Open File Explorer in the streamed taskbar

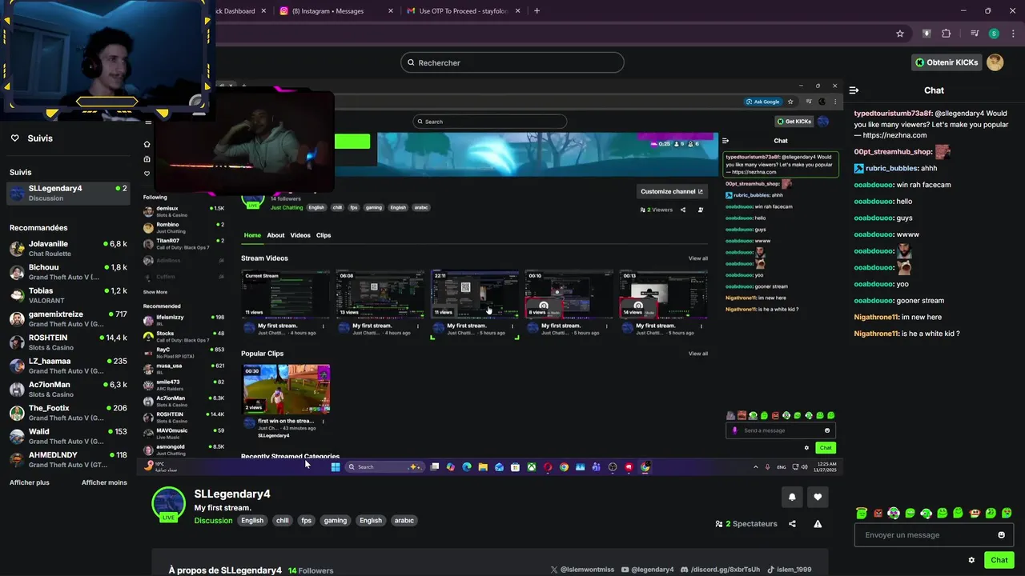point(483,467)
